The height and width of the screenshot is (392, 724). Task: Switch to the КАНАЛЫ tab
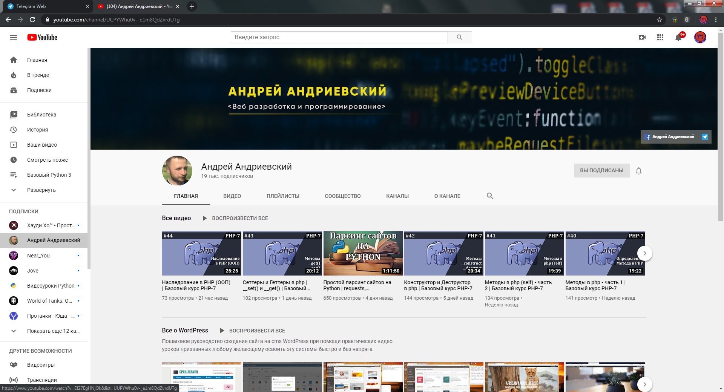point(397,196)
